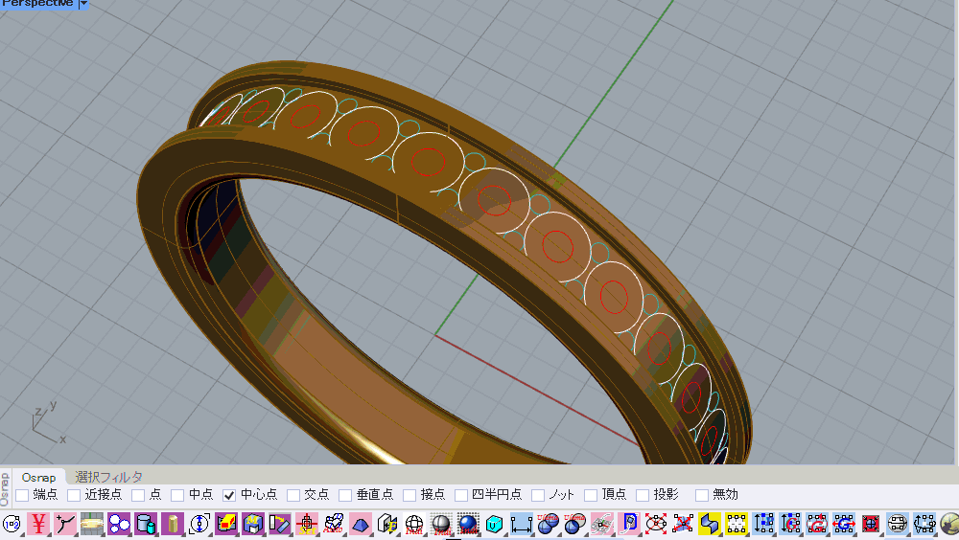Enable the 交点 osnap checkbox
This screenshot has height=540, width=959.
[293, 495]
